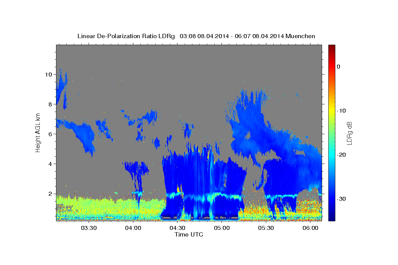Click the 'Muenchen' location in title
Screen dimensions: 398x265
click(x=301, y=36)
